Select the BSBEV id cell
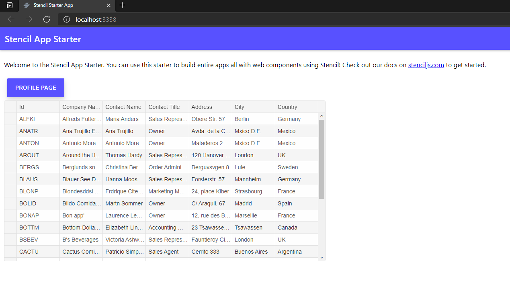510x287 pixels. [38, 240]
